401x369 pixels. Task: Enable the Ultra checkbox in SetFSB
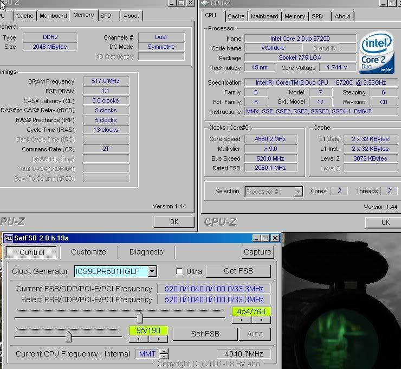pyautogui.click(x=179, y=271)
